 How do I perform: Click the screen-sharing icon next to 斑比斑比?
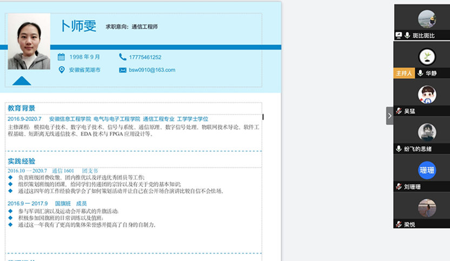coord(399,35)
